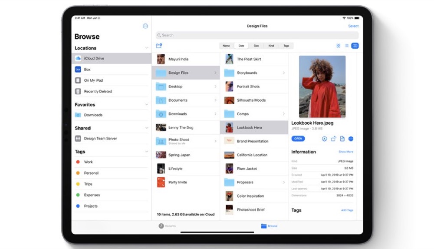Image resolution: width=434 pixels, height=249 pixels.
Task: Open On My iPad location
Action: point(112,80)
